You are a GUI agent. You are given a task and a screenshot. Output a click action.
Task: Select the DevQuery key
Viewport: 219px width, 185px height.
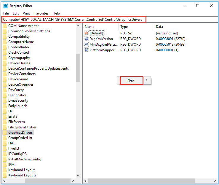[16, 90]
